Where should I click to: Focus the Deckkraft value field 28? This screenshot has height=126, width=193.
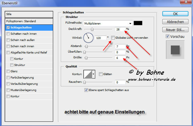click(x=120, y=29)
